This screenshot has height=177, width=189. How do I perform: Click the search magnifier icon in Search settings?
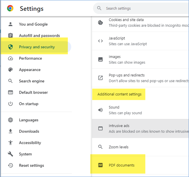99,8
